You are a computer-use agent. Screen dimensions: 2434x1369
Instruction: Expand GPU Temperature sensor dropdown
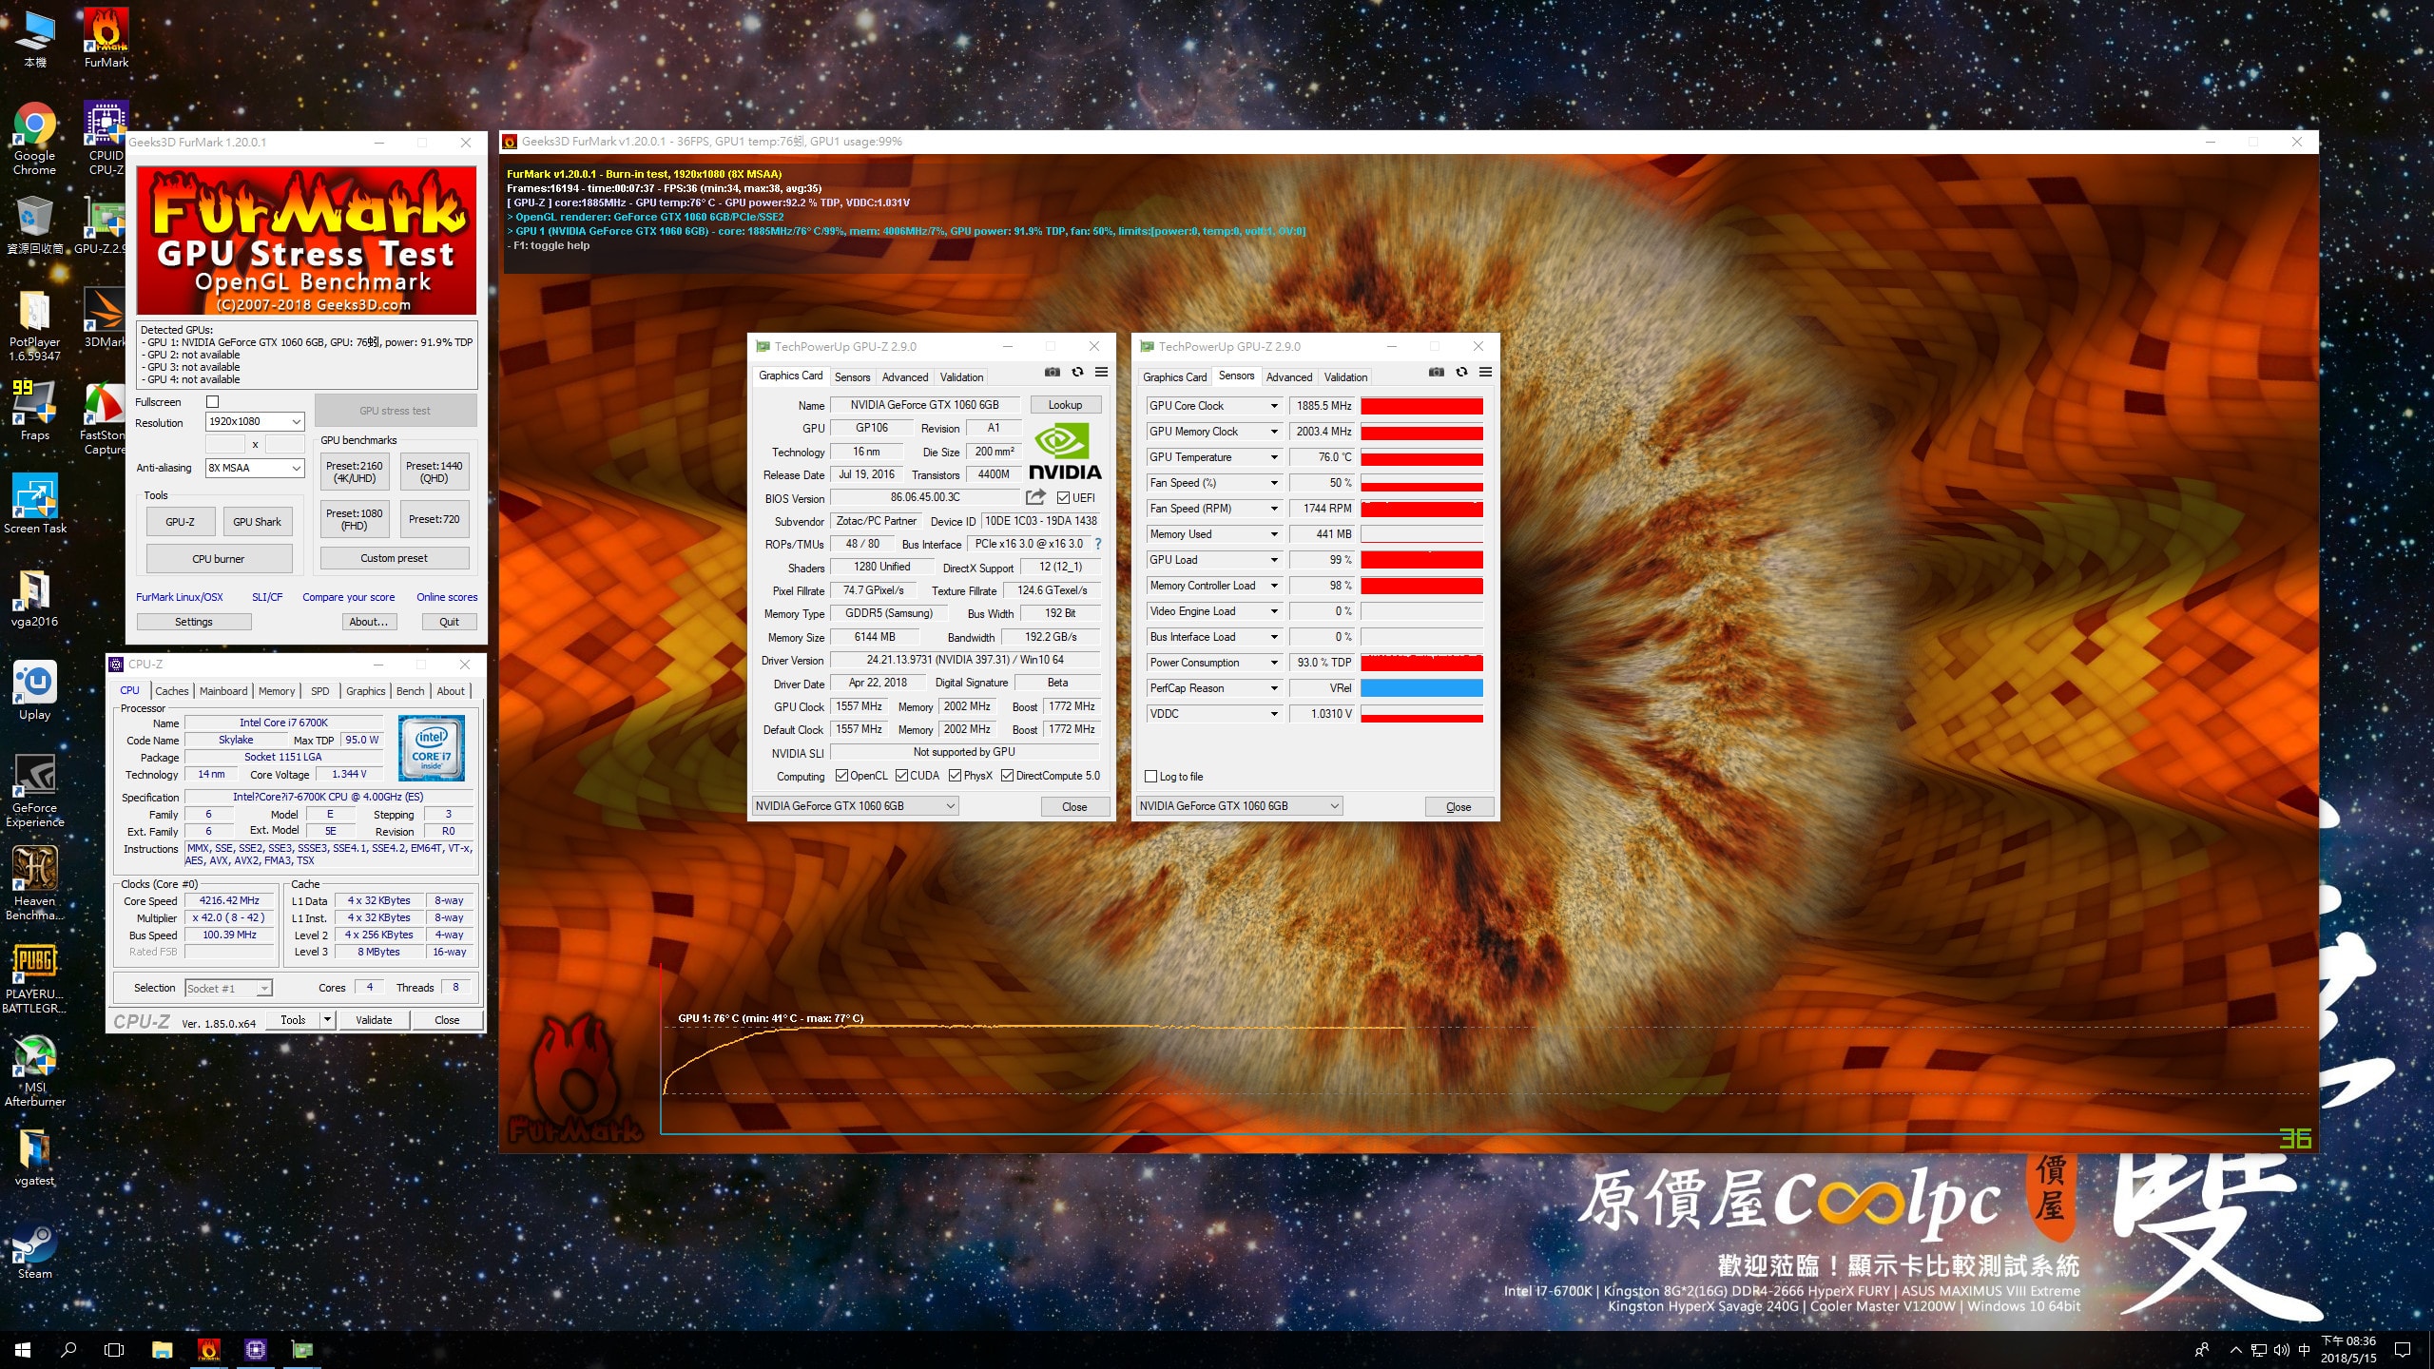coord(1274,457)
